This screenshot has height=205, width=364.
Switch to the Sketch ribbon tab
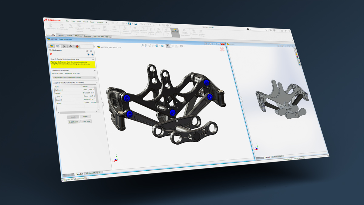tap(69, 36)
